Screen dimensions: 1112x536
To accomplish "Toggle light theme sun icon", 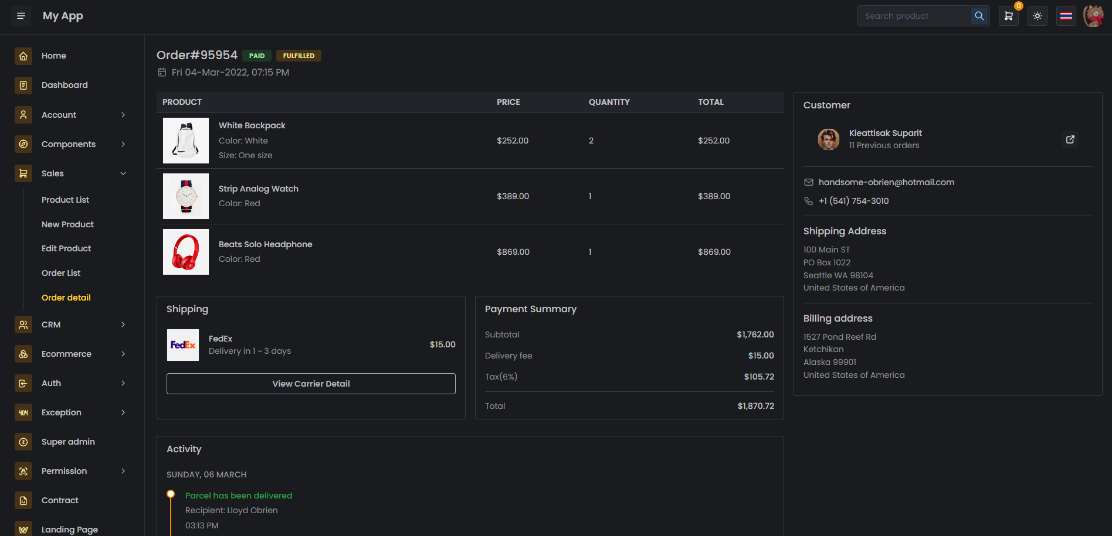I will pos(1038,16).
